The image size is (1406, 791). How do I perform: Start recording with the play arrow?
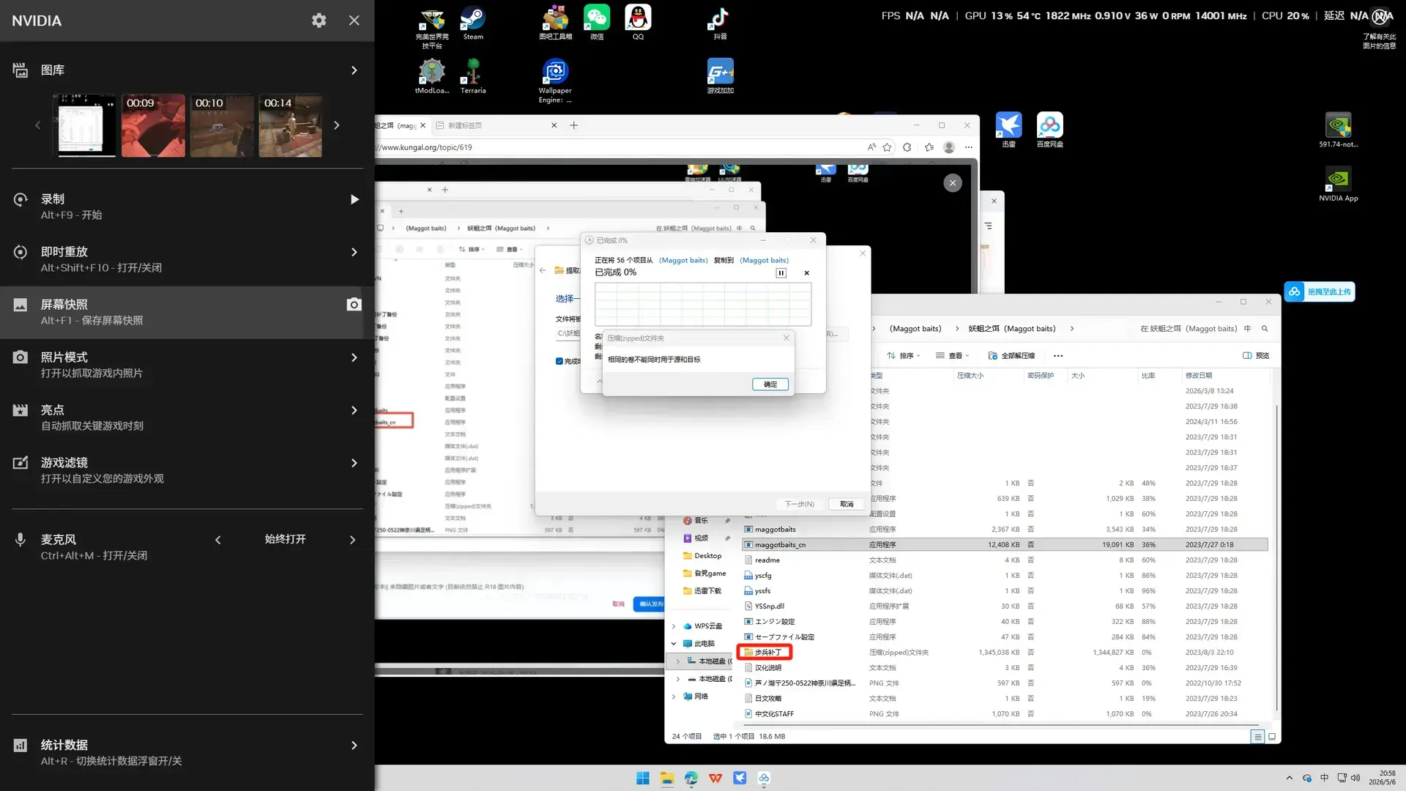coord(354,199)
